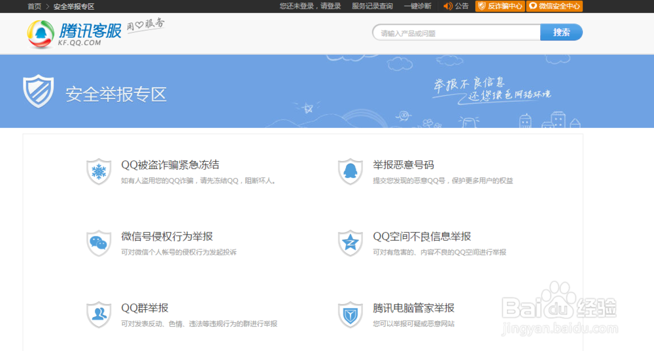The height and width of the screenshot is (351, 654).
Task: Click the speaker icon beside 公告
Action: coord(448,7)
